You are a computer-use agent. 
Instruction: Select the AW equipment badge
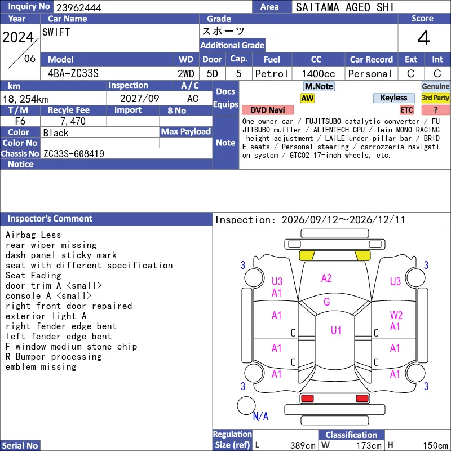(x=307, y=98)
